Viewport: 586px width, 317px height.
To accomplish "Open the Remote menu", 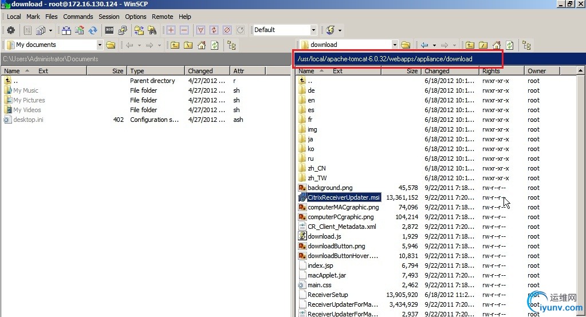I will coord(162,17).
